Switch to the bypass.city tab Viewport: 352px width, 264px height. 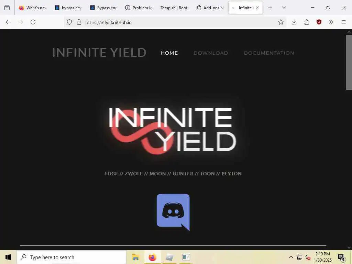(x=68, y=8)
